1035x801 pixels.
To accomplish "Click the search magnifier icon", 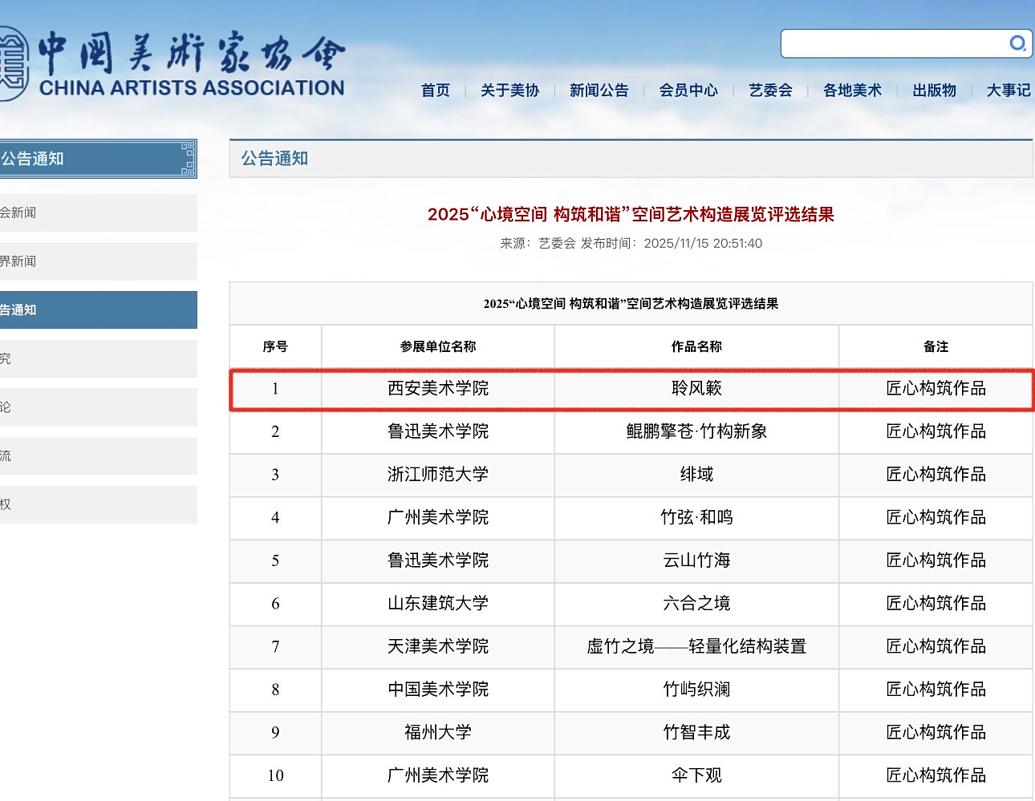I will 1017,43.
